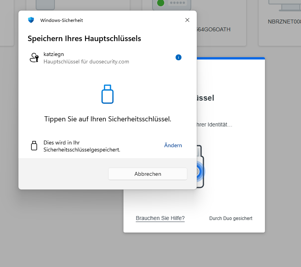Image resolution: width=301 pixels, height=267 pixels.
Task: Click the Durch Duo gesichert text
Action: point(231,218)
